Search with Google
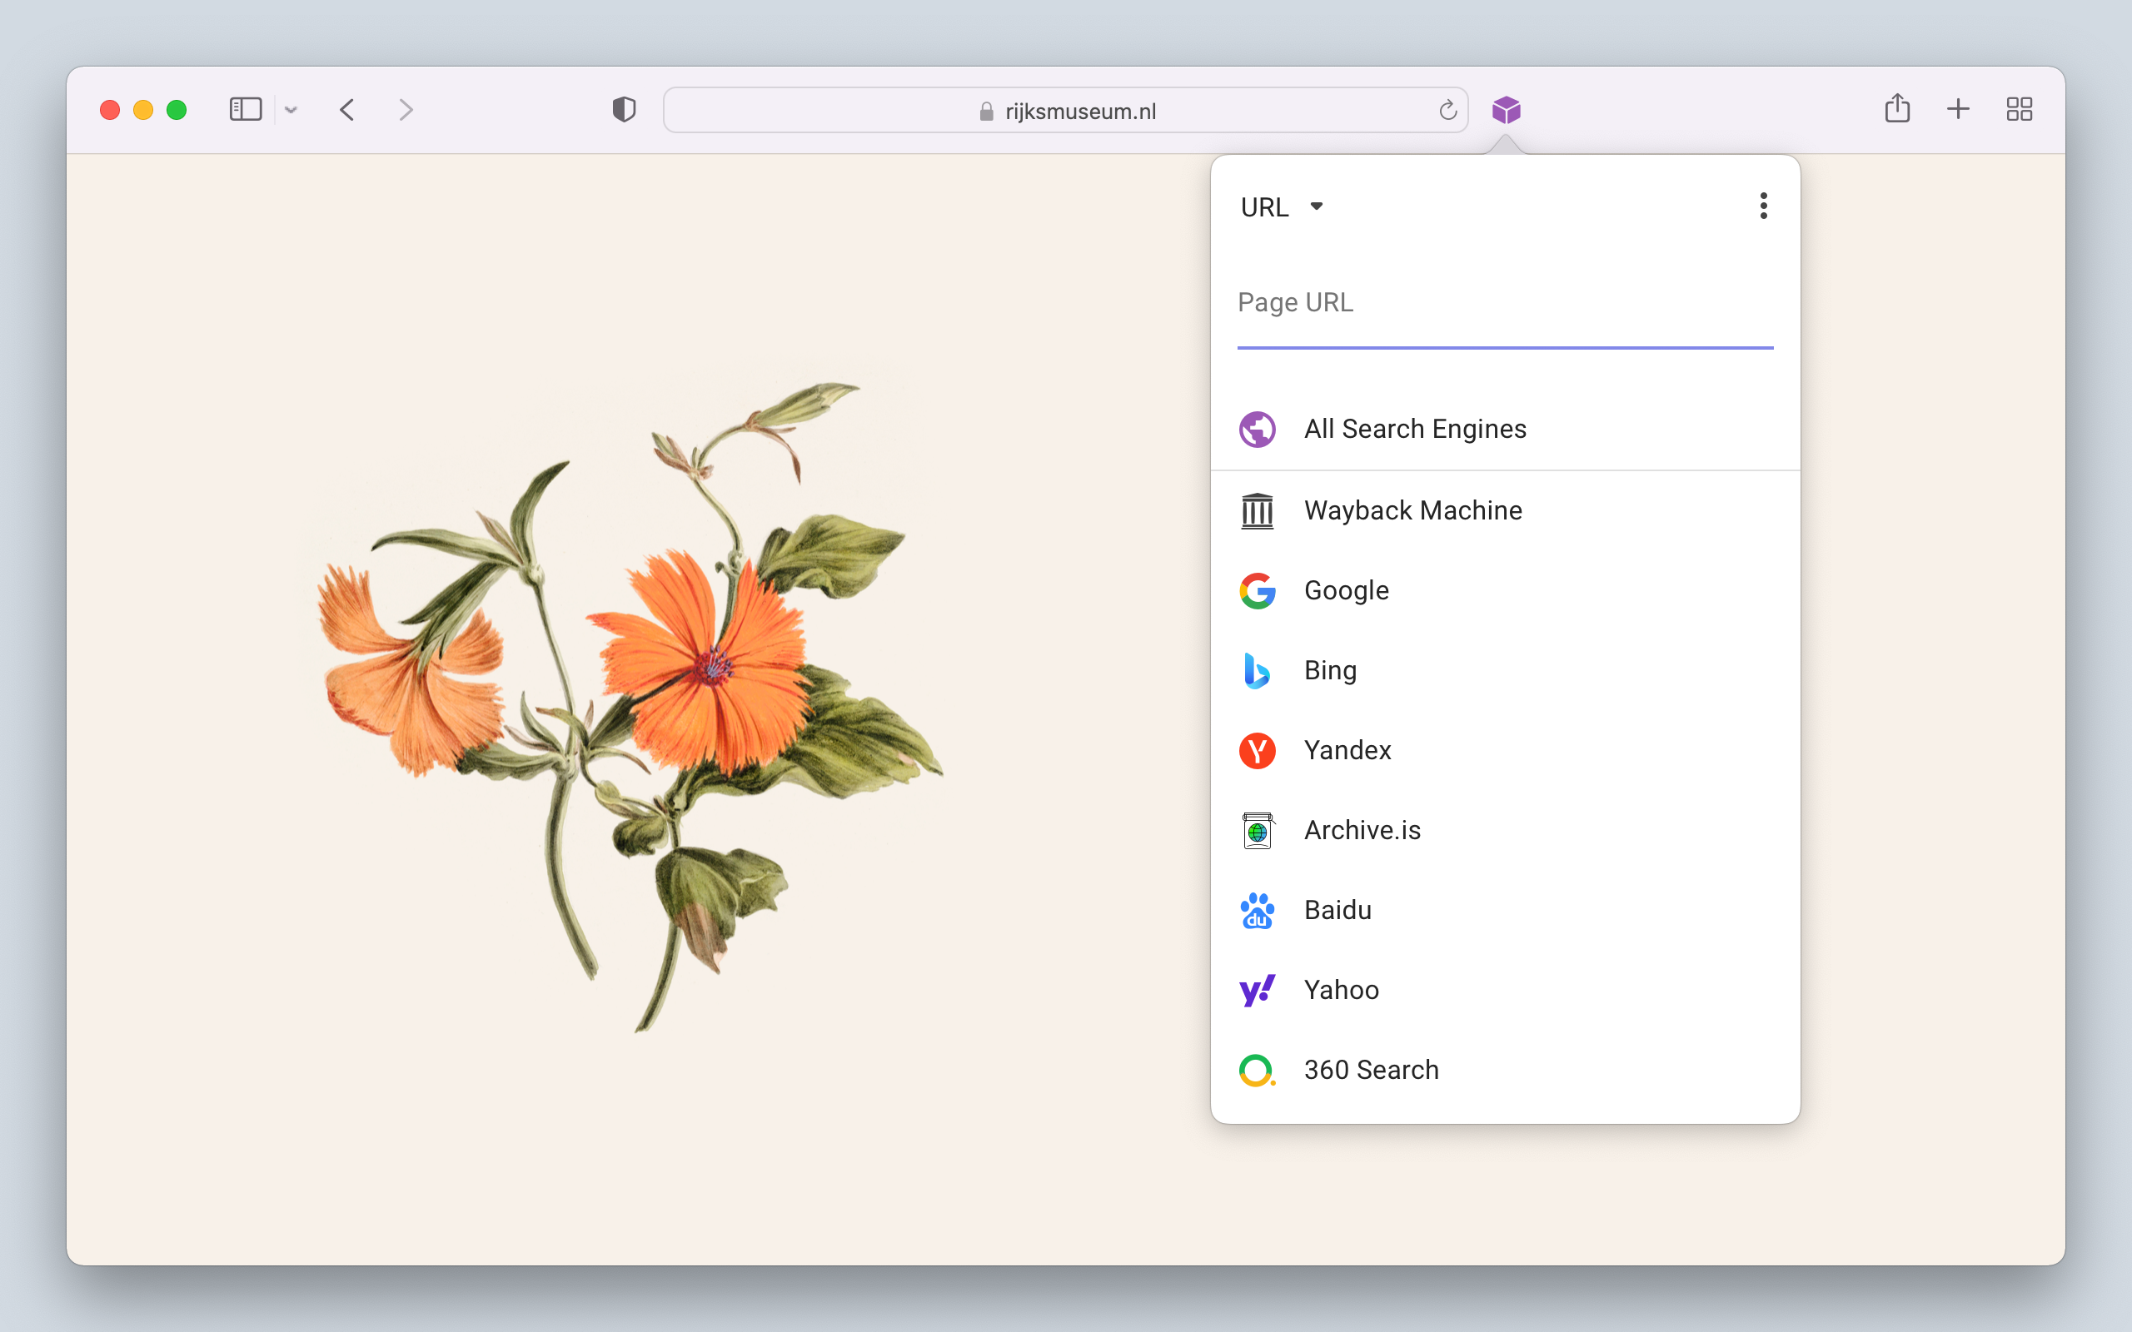This screenshot has height=1332, width=2132. [1346, 590]
